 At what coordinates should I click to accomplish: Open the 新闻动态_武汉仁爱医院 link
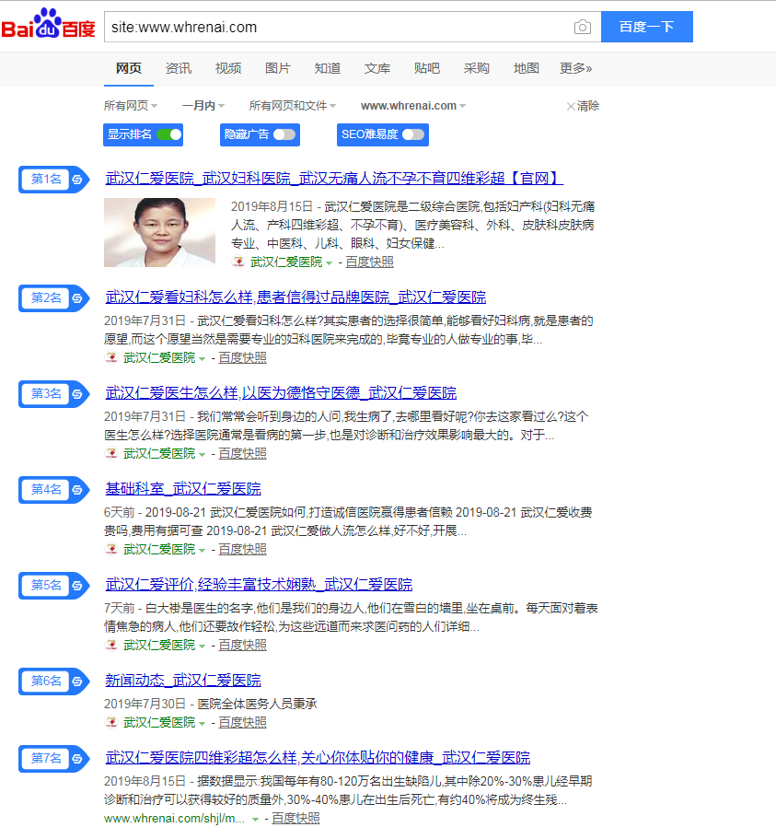click(x=183, y=680)
